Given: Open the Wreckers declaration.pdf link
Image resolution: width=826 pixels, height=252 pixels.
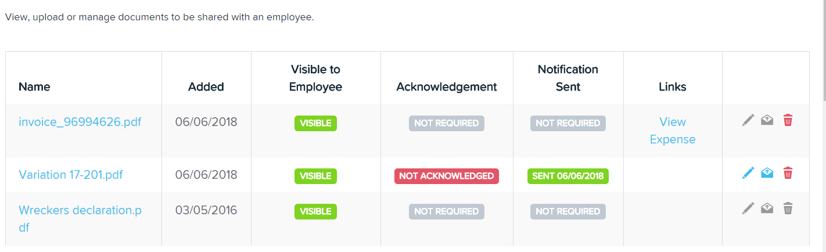Looking at the screenshot, I should click(x=80, y=219).
